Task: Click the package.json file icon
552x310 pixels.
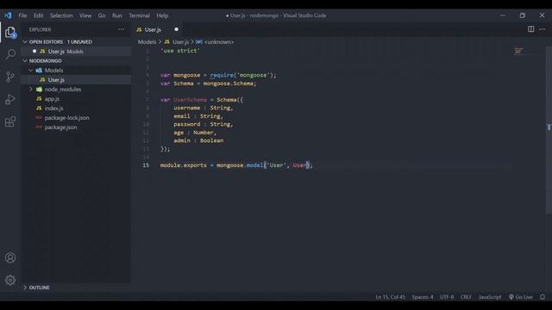Action: pos(39,127)
